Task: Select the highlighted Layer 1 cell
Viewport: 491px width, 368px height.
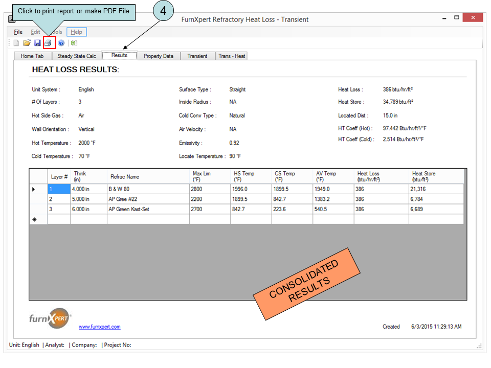Action: (x=59, y=189)
